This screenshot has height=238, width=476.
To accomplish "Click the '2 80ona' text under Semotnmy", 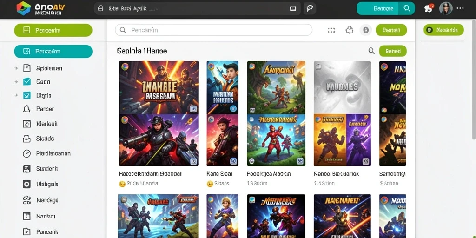I will coord(389,184).
